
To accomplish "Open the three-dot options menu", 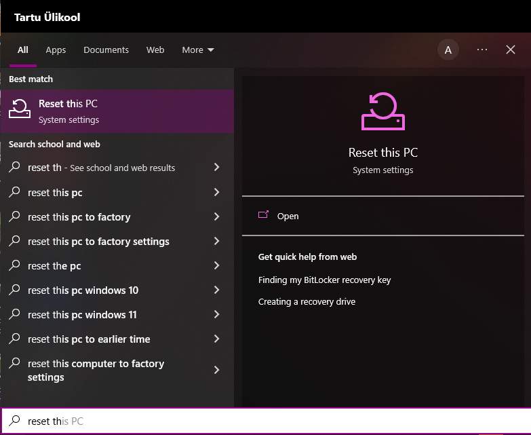I will point(482,50).
